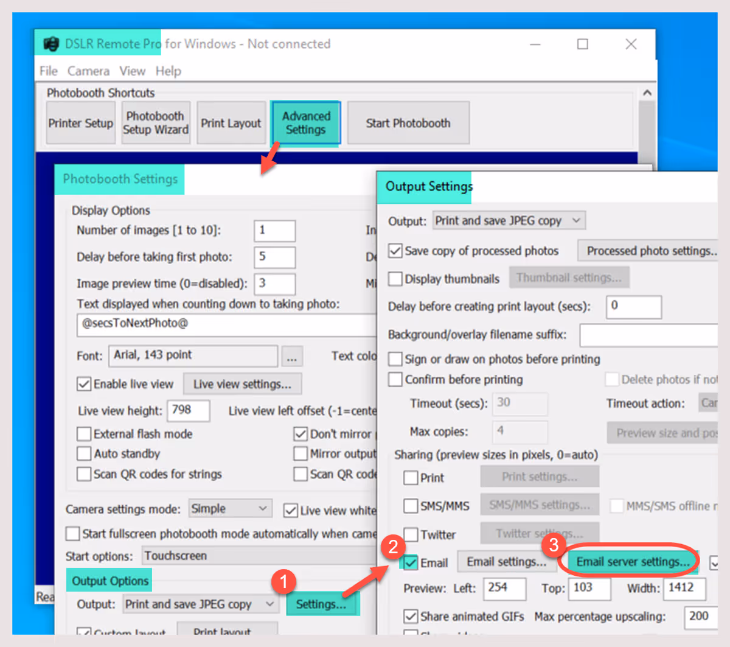
Task: Edit the Preview Left field
Action: coord(505,589)
